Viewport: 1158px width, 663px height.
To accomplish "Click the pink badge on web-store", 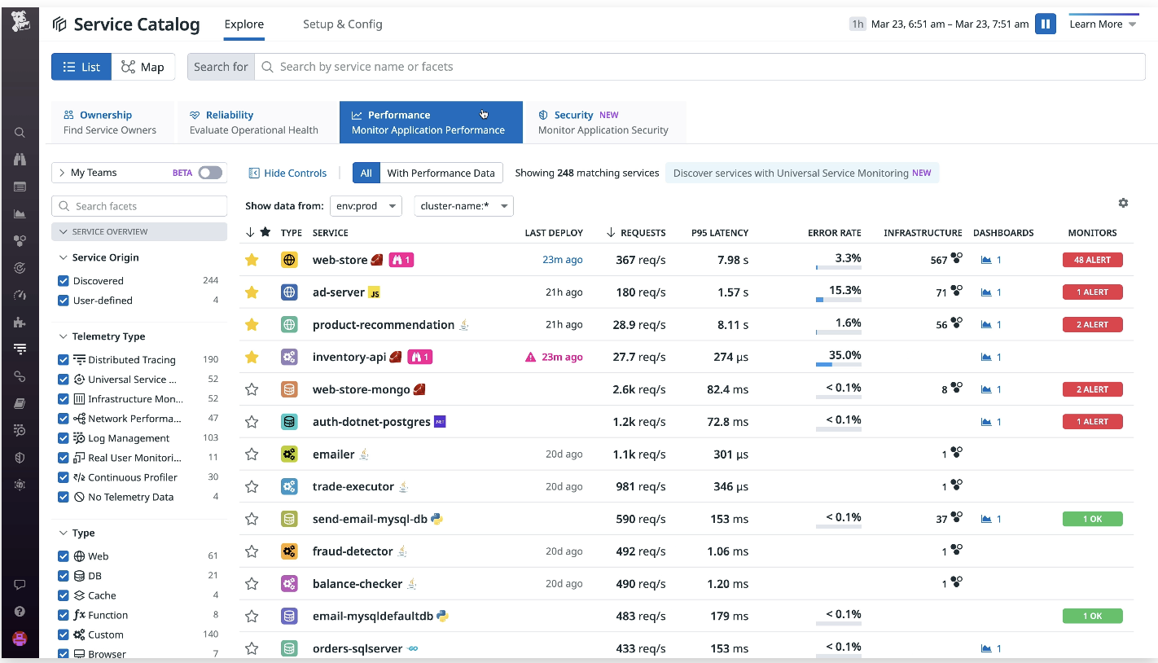I will click(x=401, y=260).
